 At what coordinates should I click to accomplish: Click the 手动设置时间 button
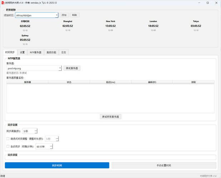coord(164,165)
